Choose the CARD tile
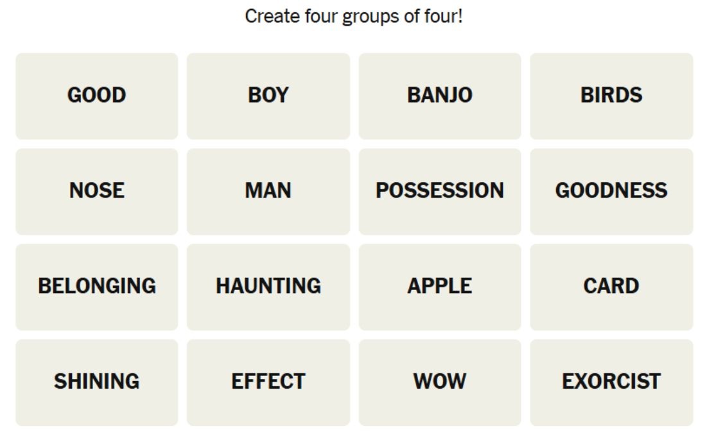The width and height of the screenshot is (707, 433). tap(611, 287)
